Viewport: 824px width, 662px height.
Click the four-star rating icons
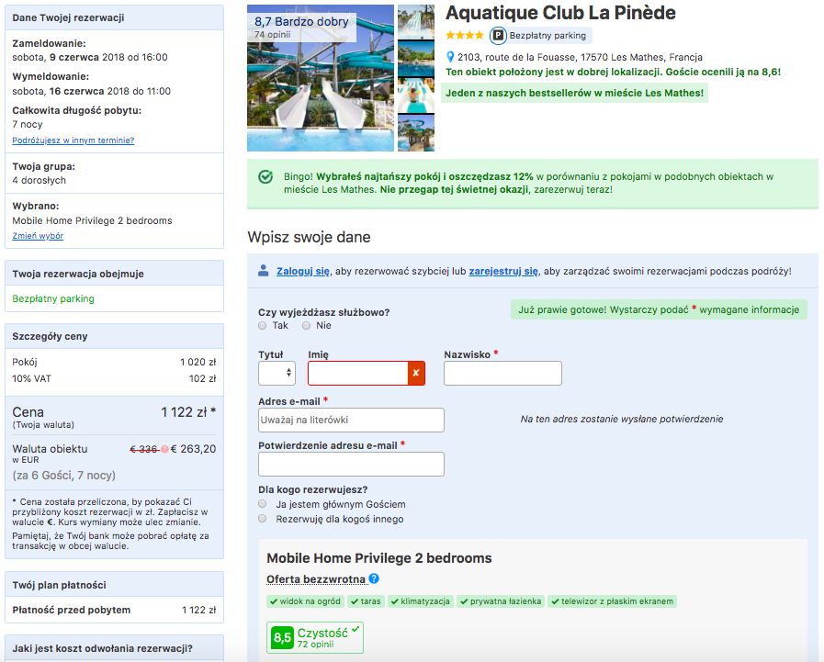465,35
